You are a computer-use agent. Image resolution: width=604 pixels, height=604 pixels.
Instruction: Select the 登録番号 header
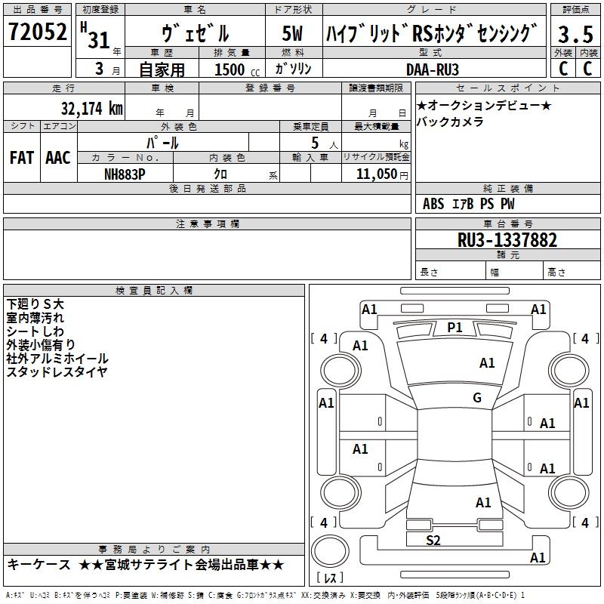270,88
